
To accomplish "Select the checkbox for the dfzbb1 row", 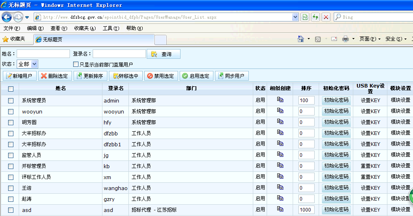I will coord(11,144).
